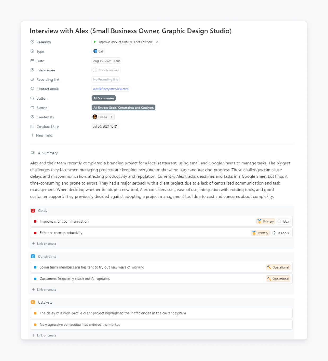Viewport: 328px width, 361px height.
Task: Open the alex@fiberyinterview.com email link
Action: click(111, 89)
